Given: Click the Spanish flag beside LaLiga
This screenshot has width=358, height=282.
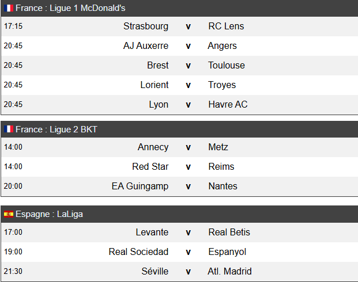Looking at the screenshot, I should click(9, 214).
